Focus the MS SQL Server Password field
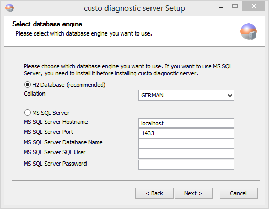This screenshot has height=209, width=269. pyautogui.click(x=186, y=165)
